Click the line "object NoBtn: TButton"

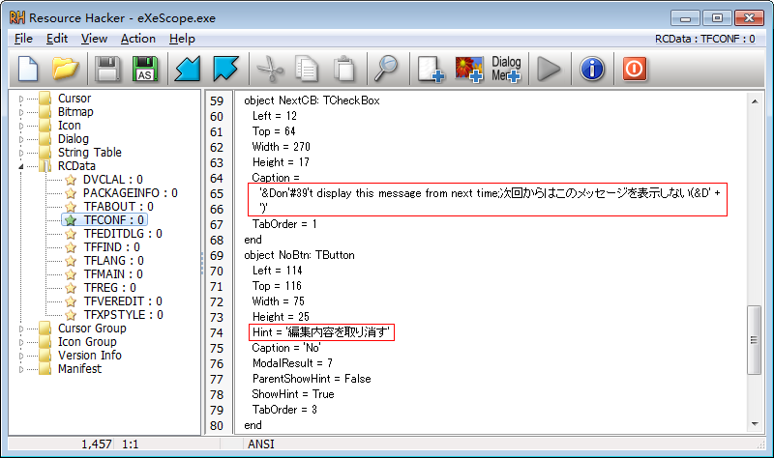[299, 255]
